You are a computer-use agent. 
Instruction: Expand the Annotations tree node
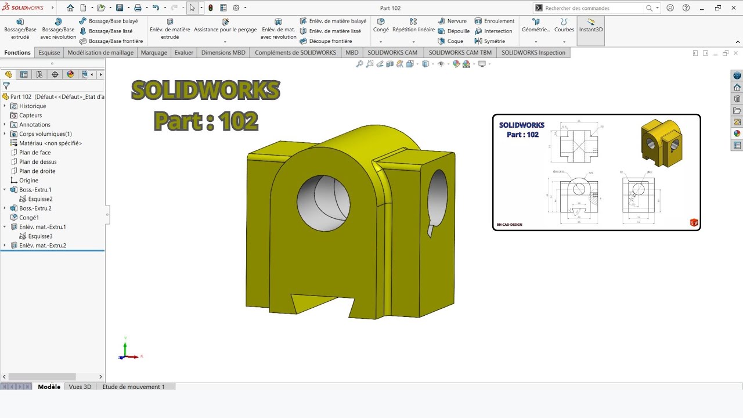5,125
